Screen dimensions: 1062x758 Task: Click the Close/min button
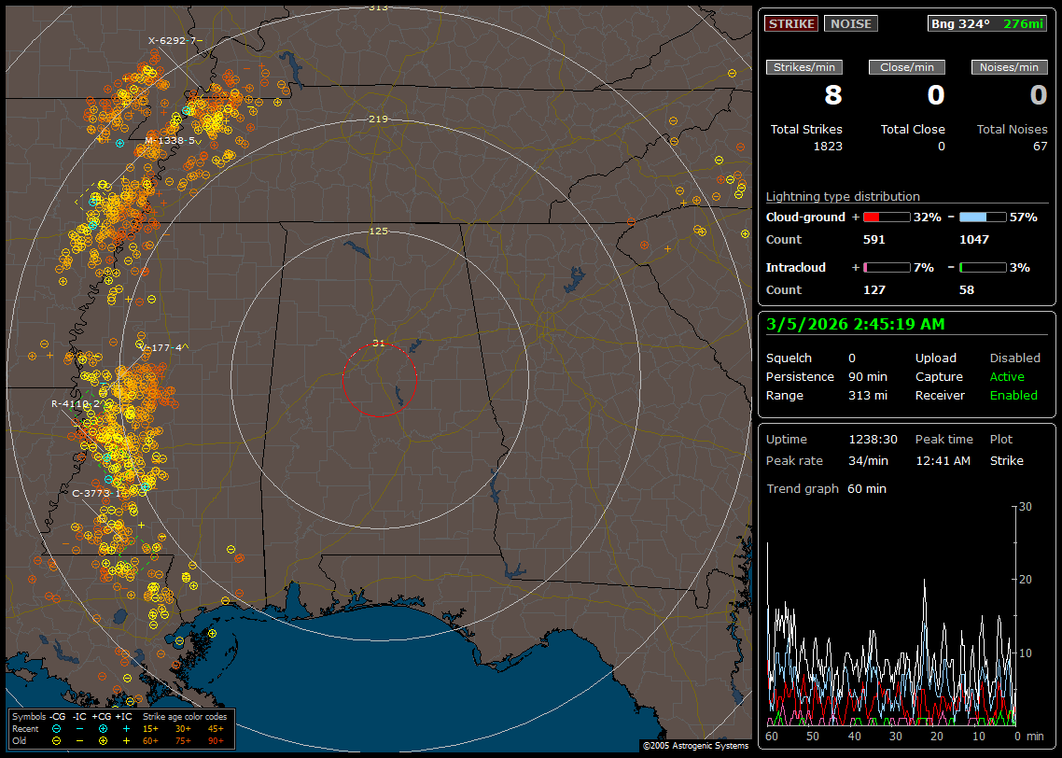click(906, 67)
